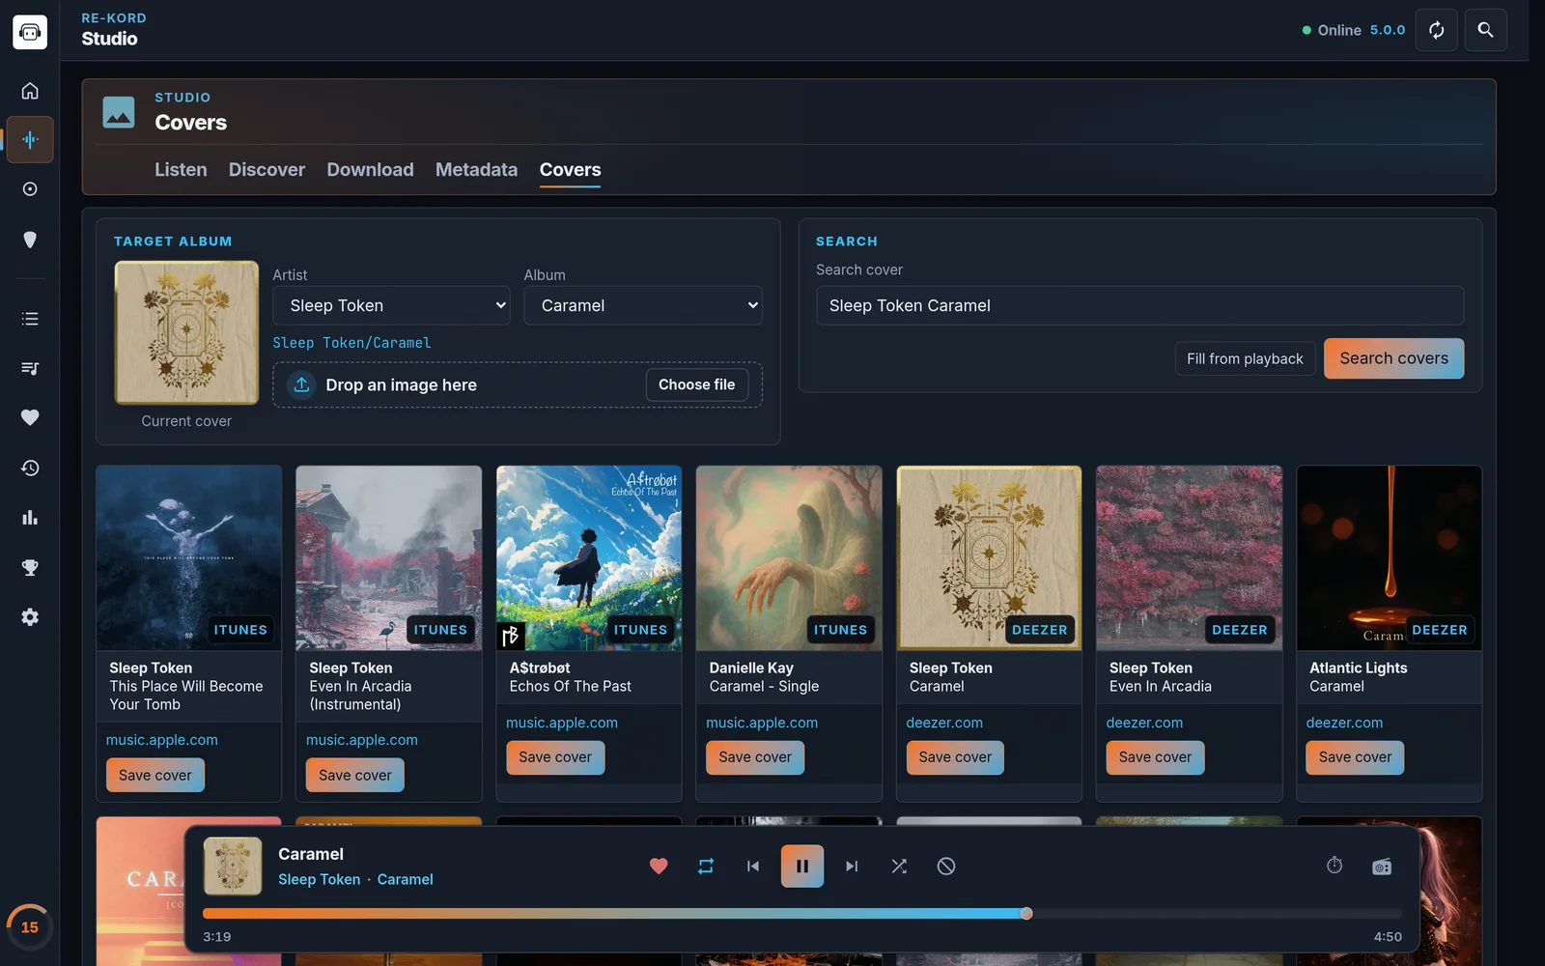1545x966 pixels.
Task: Toggle shuffle in player bar
Action: [899, 867]
